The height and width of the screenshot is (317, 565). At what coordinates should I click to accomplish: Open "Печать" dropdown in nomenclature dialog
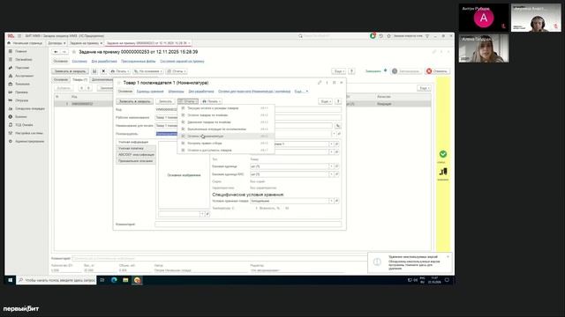click(211, 101)
